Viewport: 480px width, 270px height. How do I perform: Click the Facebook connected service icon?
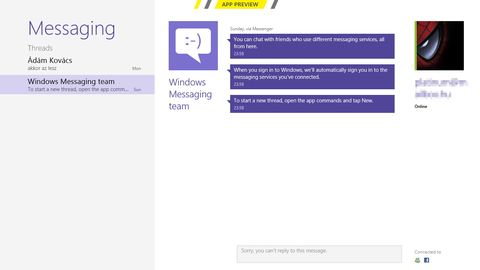[427, 260]
